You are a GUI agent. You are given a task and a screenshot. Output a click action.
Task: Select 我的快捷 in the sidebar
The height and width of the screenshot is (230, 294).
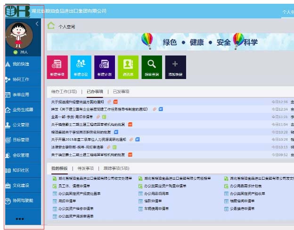(x=23, y=64)
